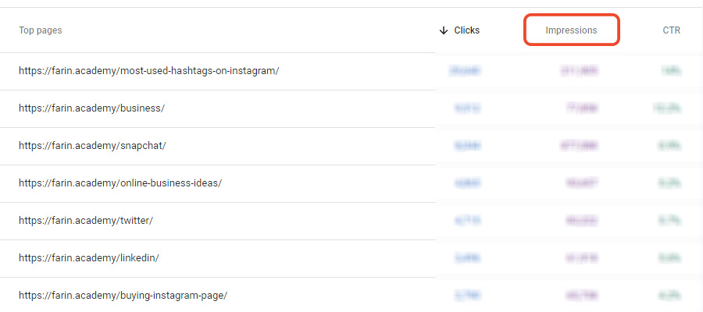Click the clicks value for hashtags page

(x=465, y=71)
